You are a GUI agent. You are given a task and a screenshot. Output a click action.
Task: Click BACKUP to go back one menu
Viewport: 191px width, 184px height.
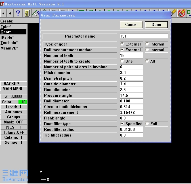tap(14, 84)
